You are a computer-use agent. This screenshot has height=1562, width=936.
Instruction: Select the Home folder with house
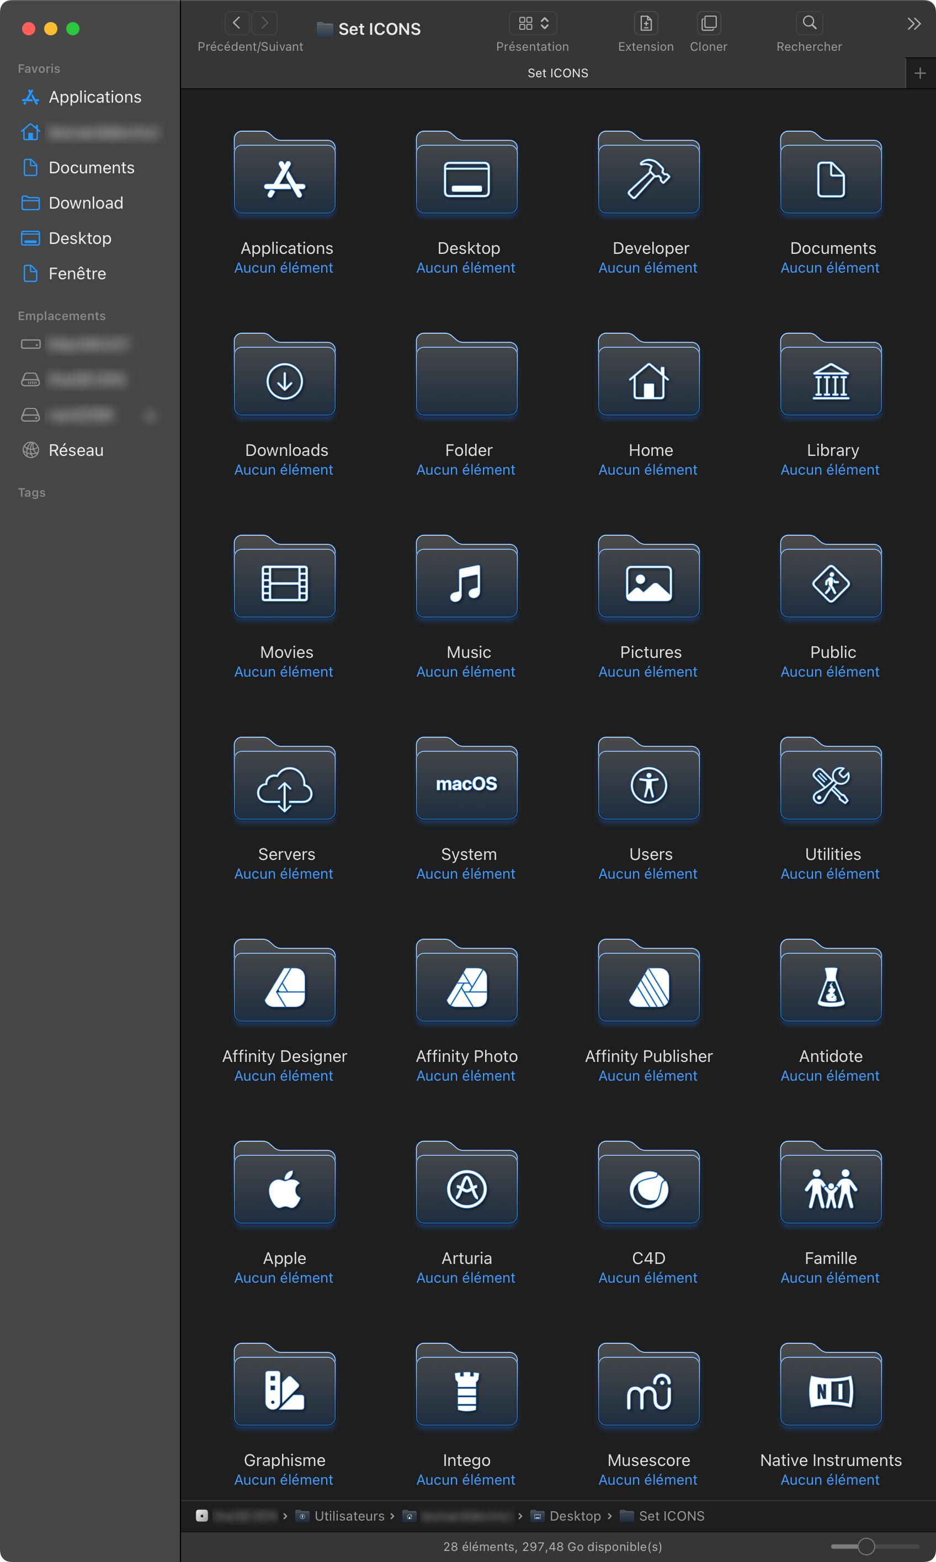pyautogui.click(x=648, y=375)
